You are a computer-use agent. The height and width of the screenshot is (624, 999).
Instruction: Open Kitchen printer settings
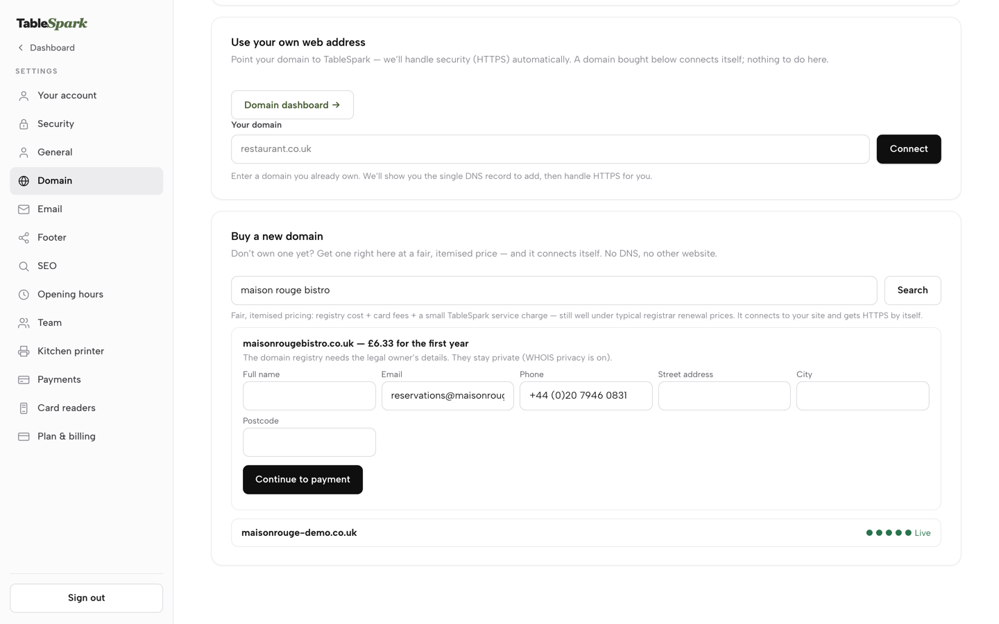tap(86, 352)
